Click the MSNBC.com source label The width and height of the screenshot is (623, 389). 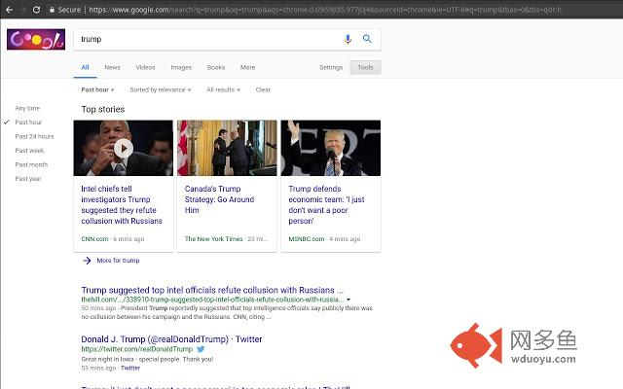(307, 239)
